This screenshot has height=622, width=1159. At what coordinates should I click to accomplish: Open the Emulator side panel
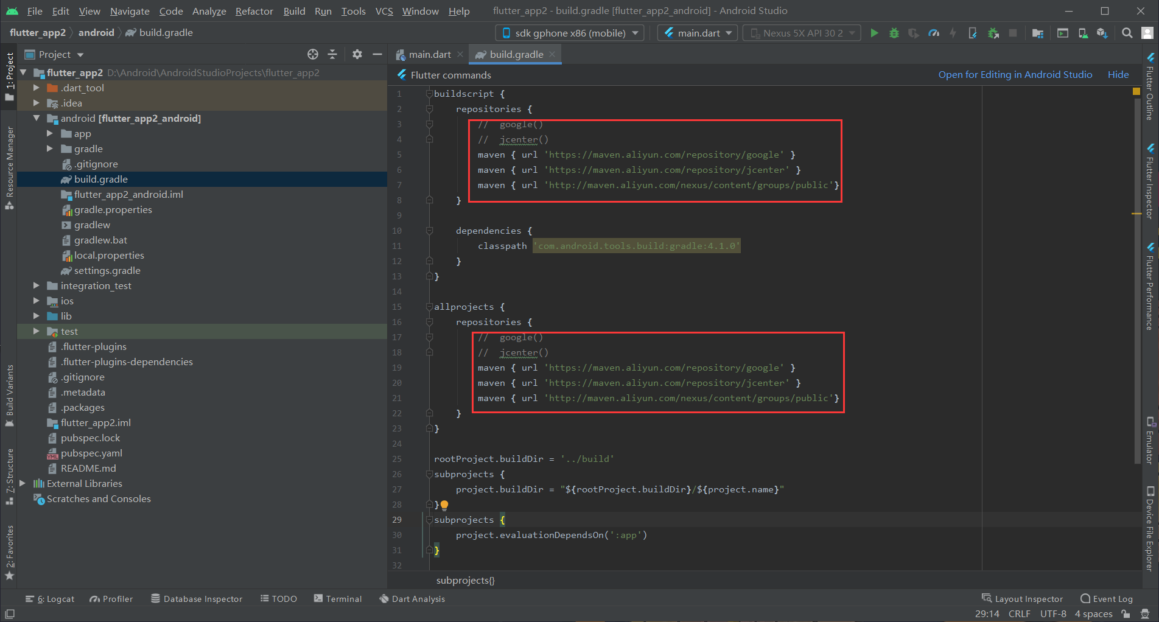(1150, 441)
